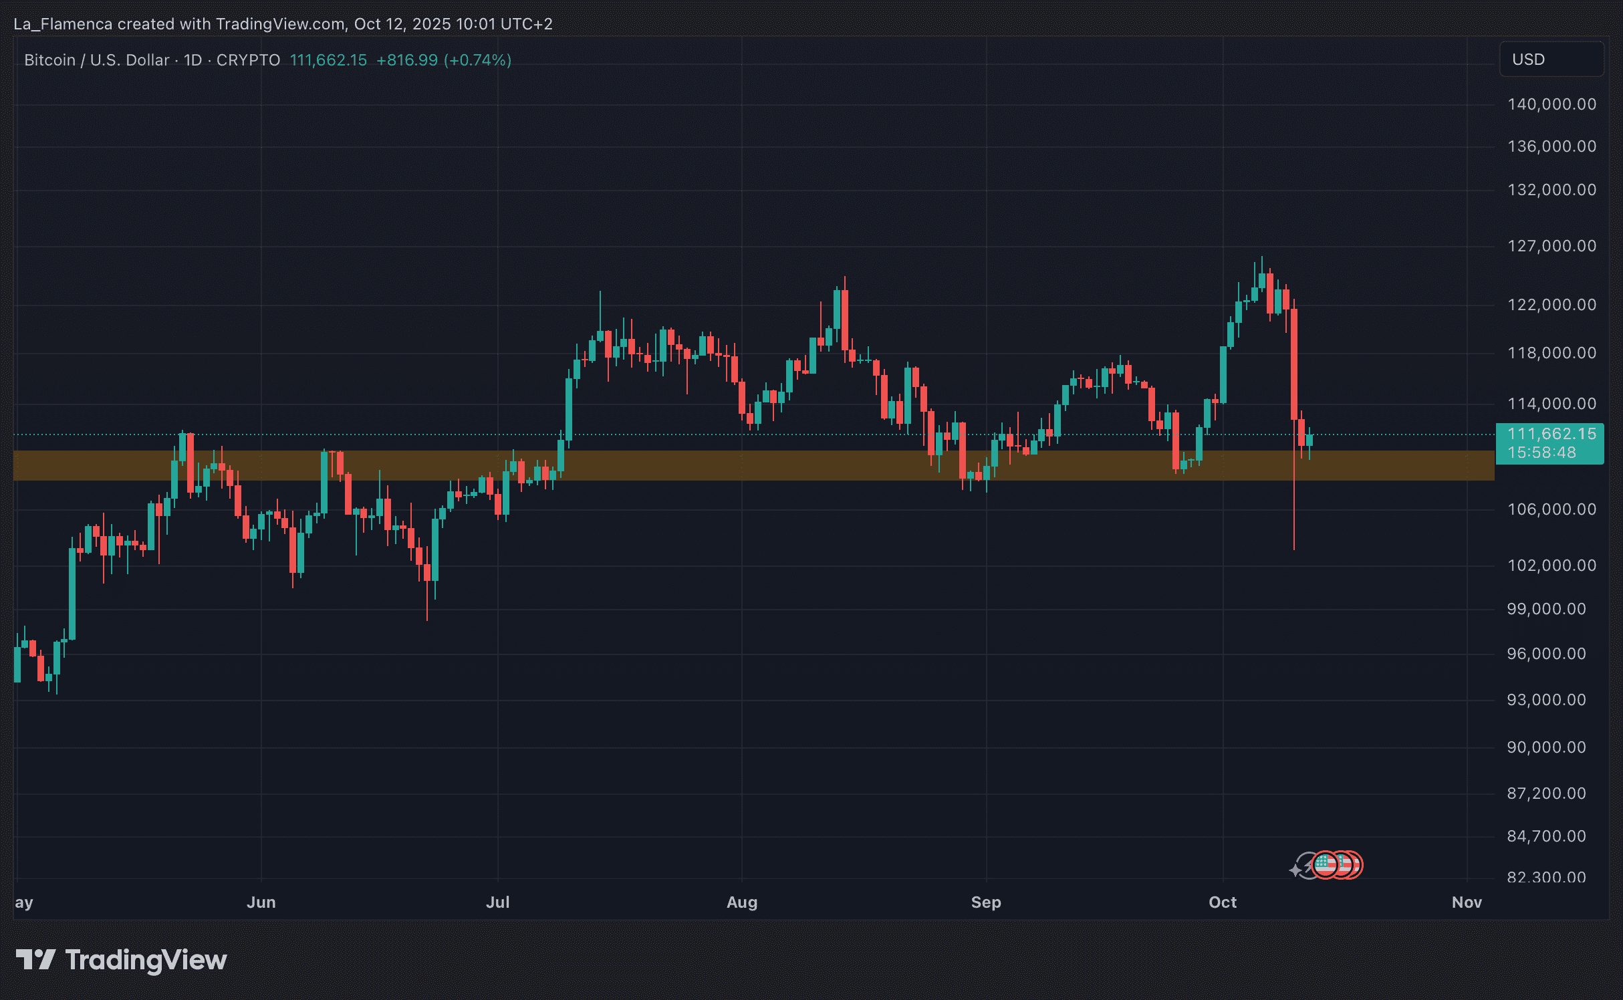Screen dimensions: 1623x1000
Task: Open the USD currency selector
Action: pos(1551,59)
